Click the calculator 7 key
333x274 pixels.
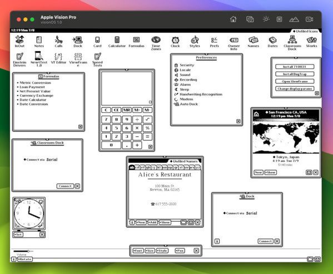(106, 119)
